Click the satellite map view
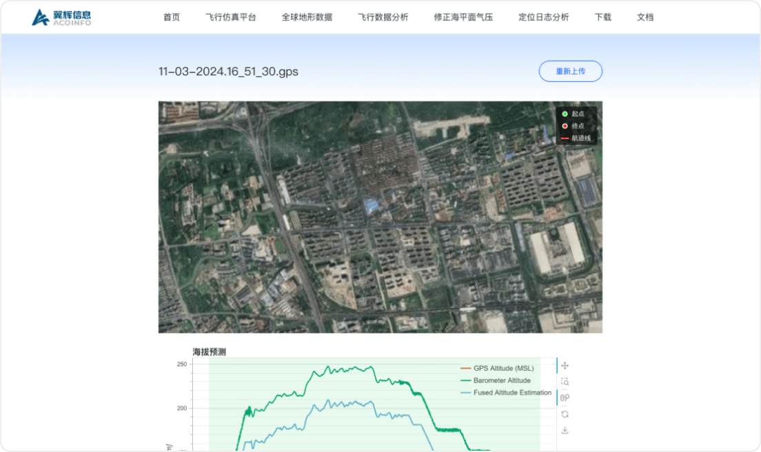761x452 pixels. click(380, 217)
